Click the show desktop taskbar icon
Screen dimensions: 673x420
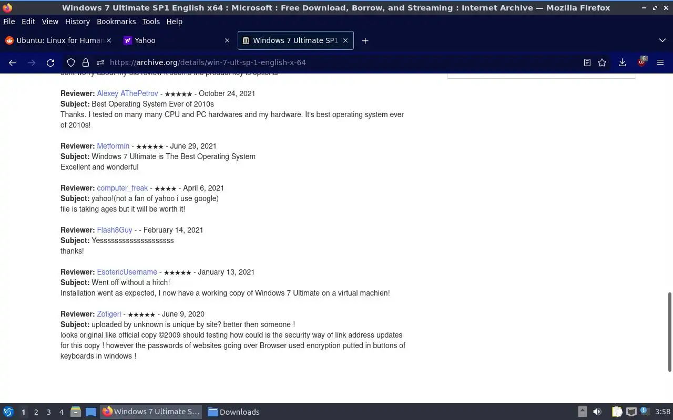coord(91,412)
